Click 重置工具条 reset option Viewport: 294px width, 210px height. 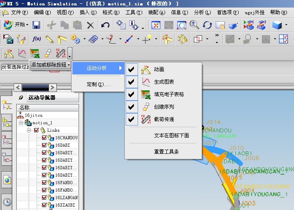click(166, 152)
